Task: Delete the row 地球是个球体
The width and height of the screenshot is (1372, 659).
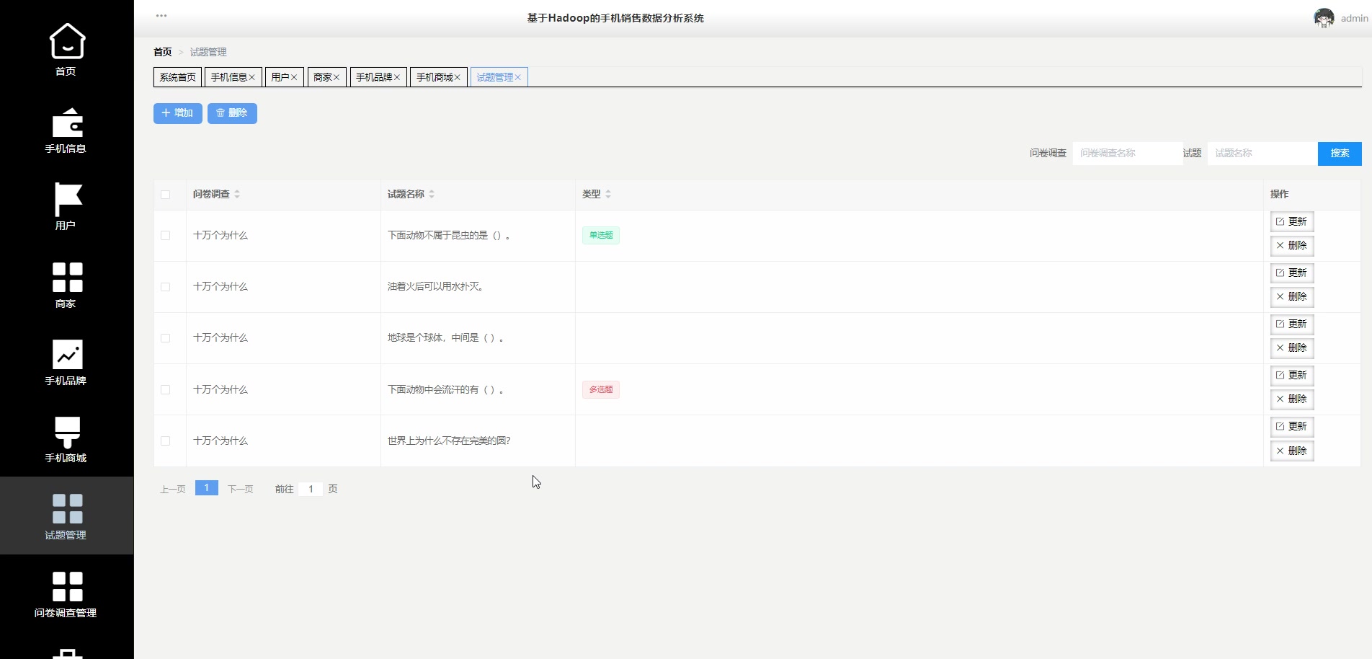Action: click(x=1292, y=348)
